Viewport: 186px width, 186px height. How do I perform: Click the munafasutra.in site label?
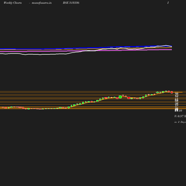tap(42, 3)
